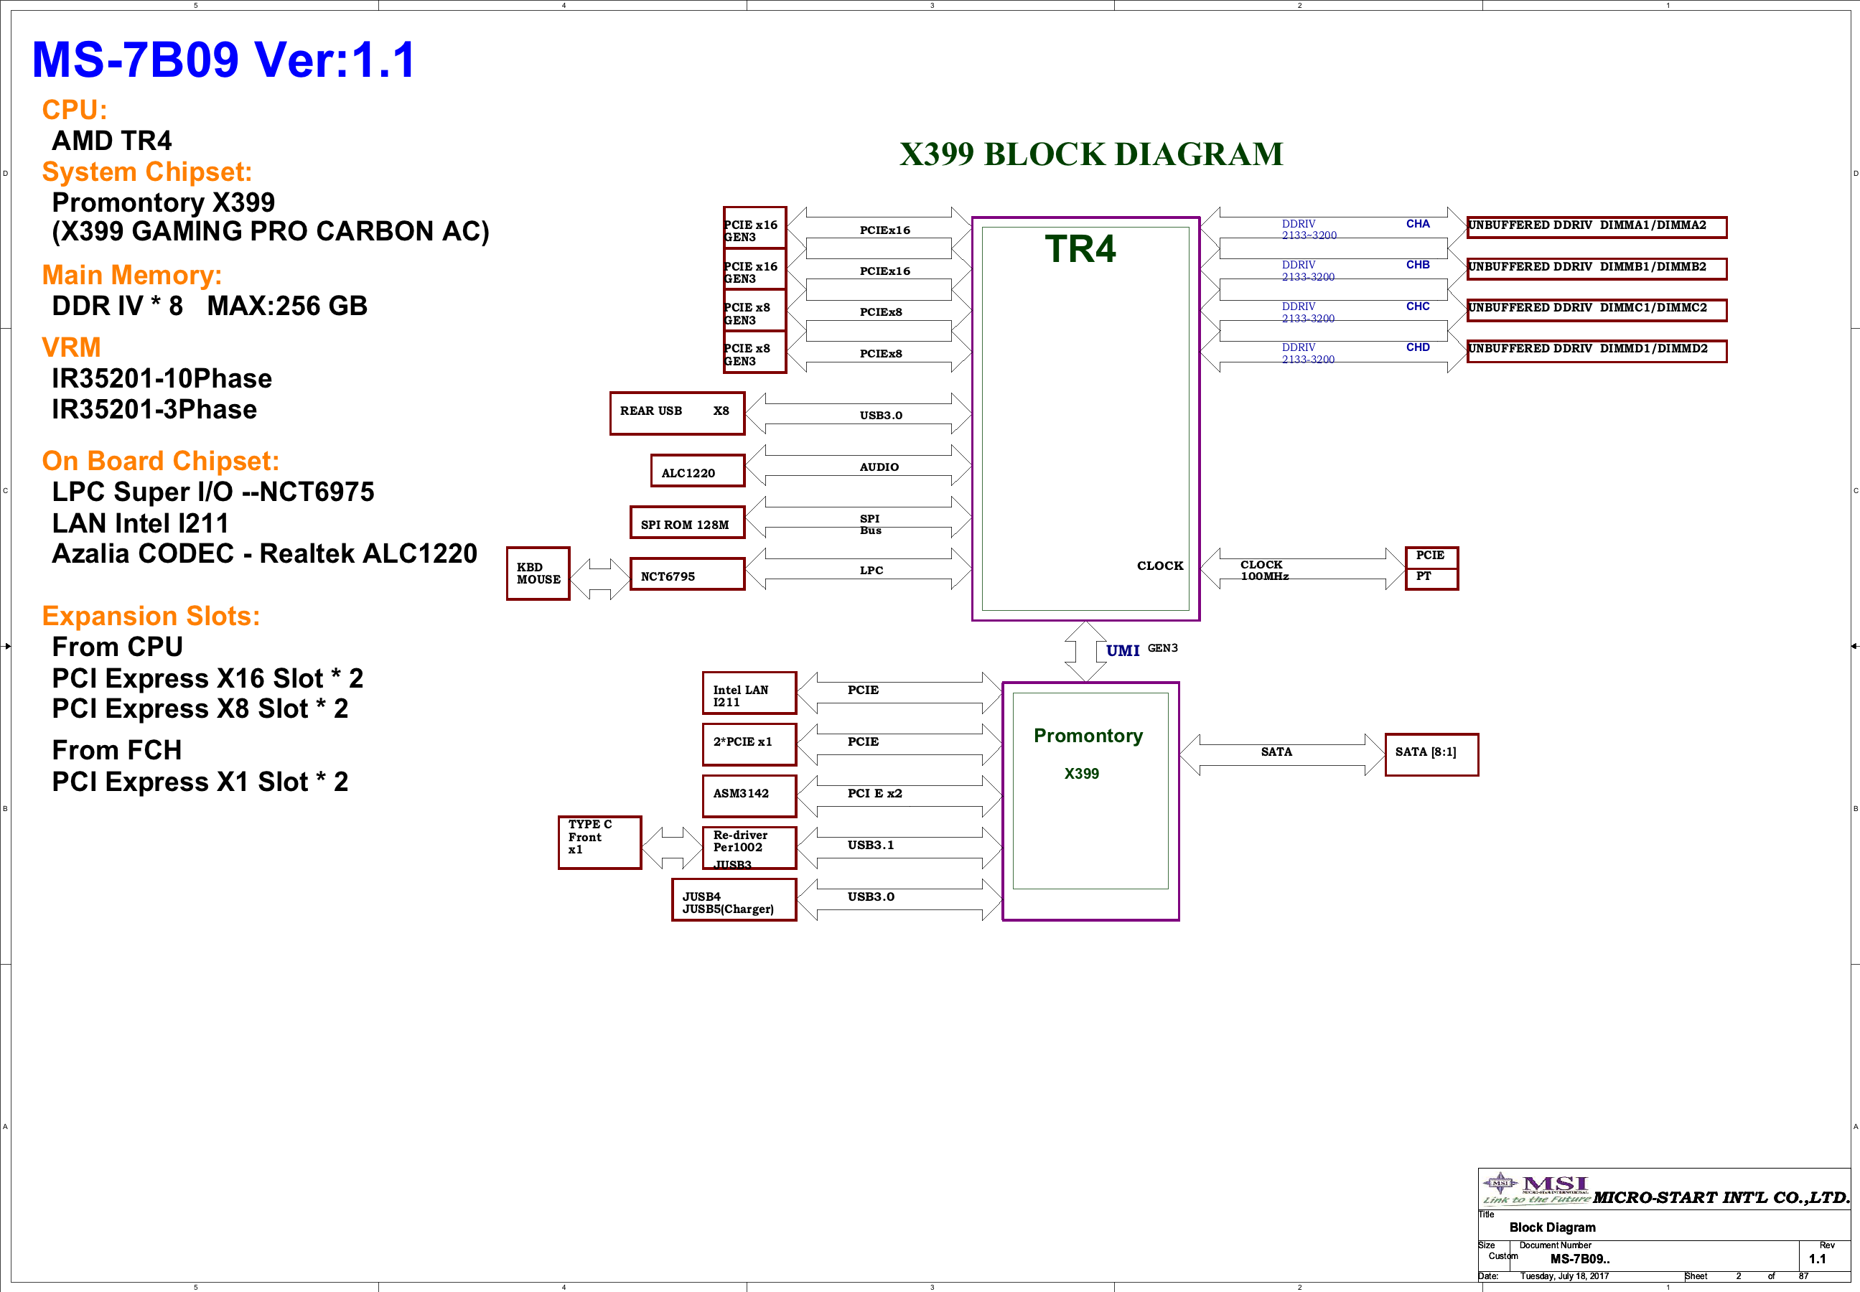
Task: Click the SATA [8:1] box
Action: pos(1431,754)
